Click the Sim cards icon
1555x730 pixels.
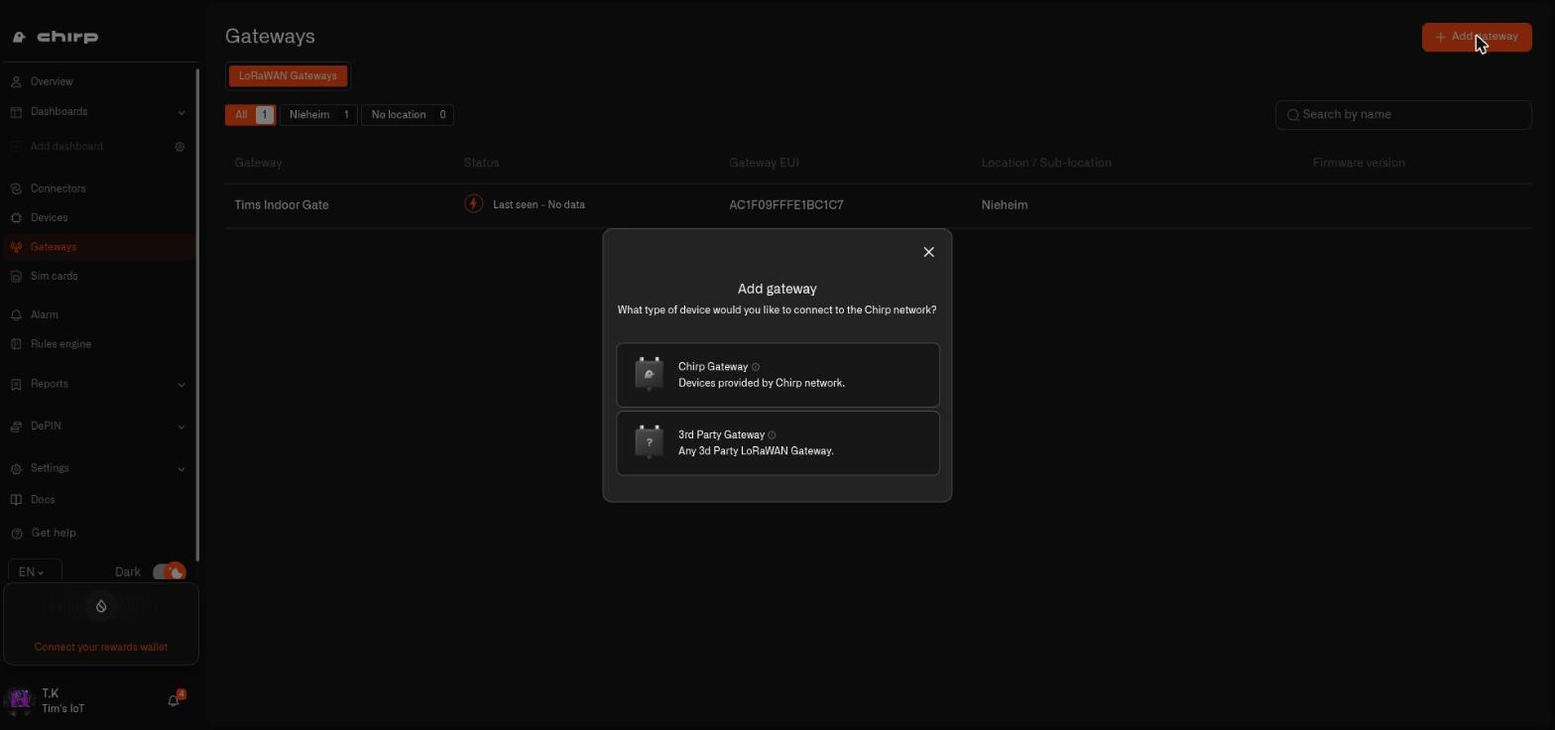(16, 276)
